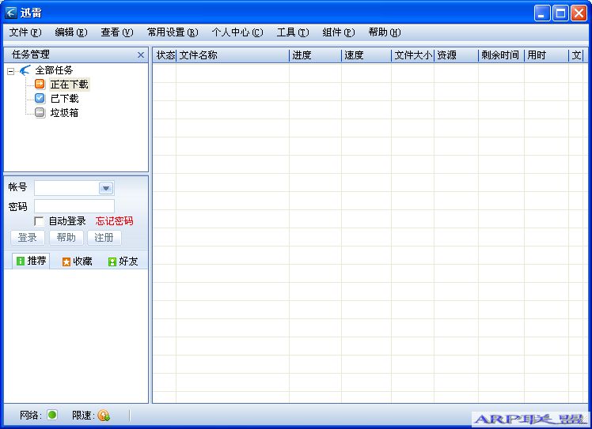Select 已下载 in the task tree
592x429 pixels.
(65, 99)
